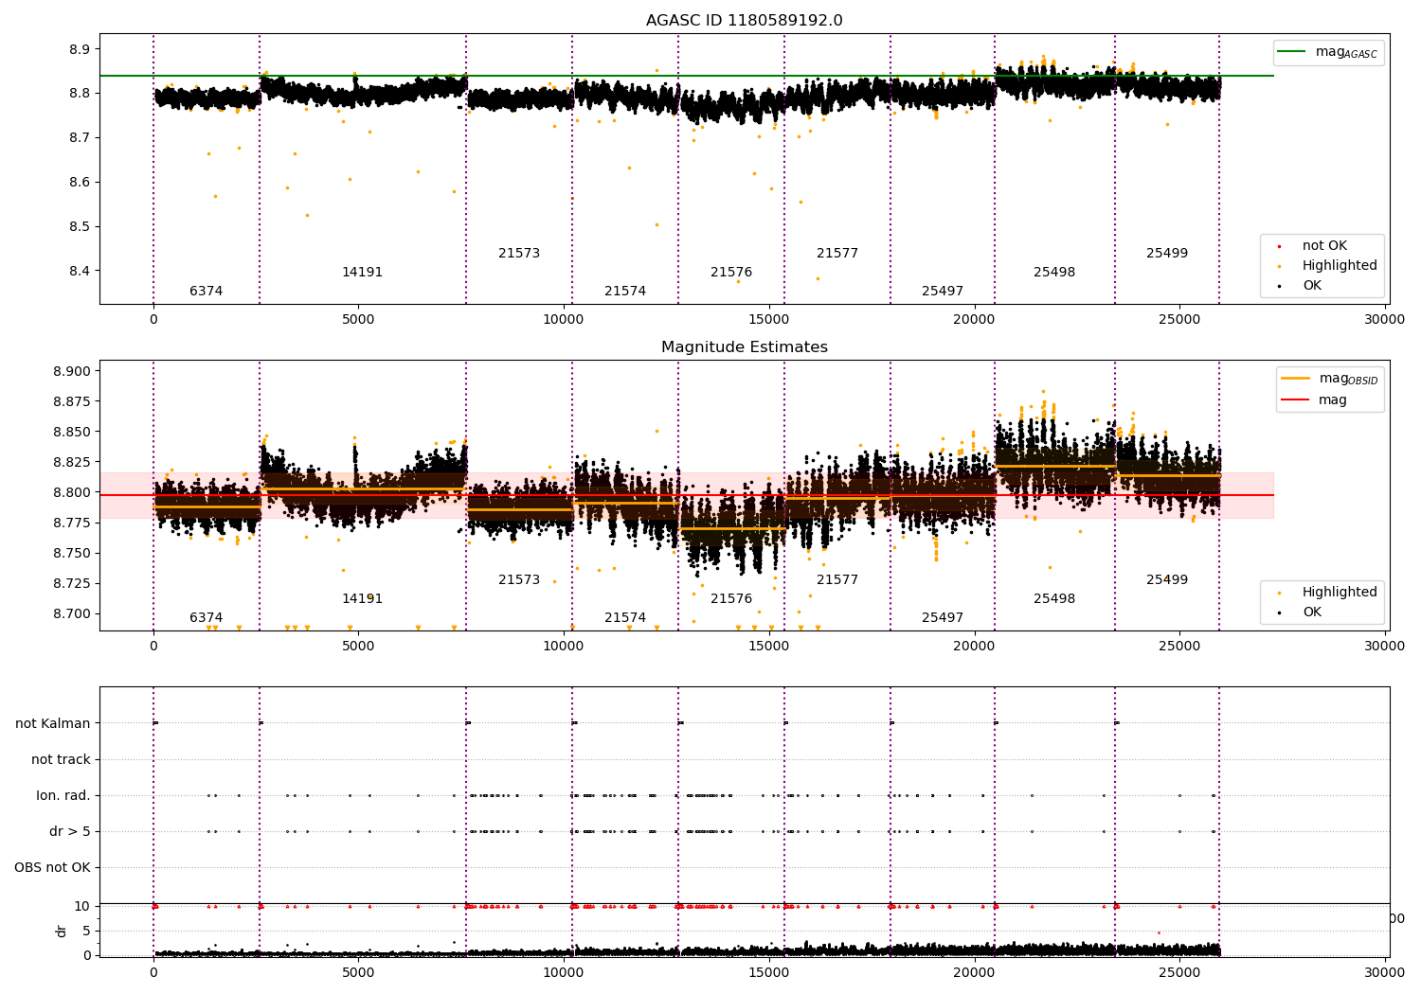The image size is (1421, 994).
Task: Click obsid label 25497 in Magnitude Estimates plot
Action: tap(943, 618)
